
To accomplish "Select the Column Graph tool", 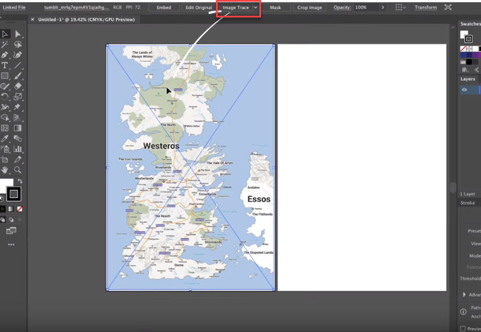I will click(x=18, y=149).
